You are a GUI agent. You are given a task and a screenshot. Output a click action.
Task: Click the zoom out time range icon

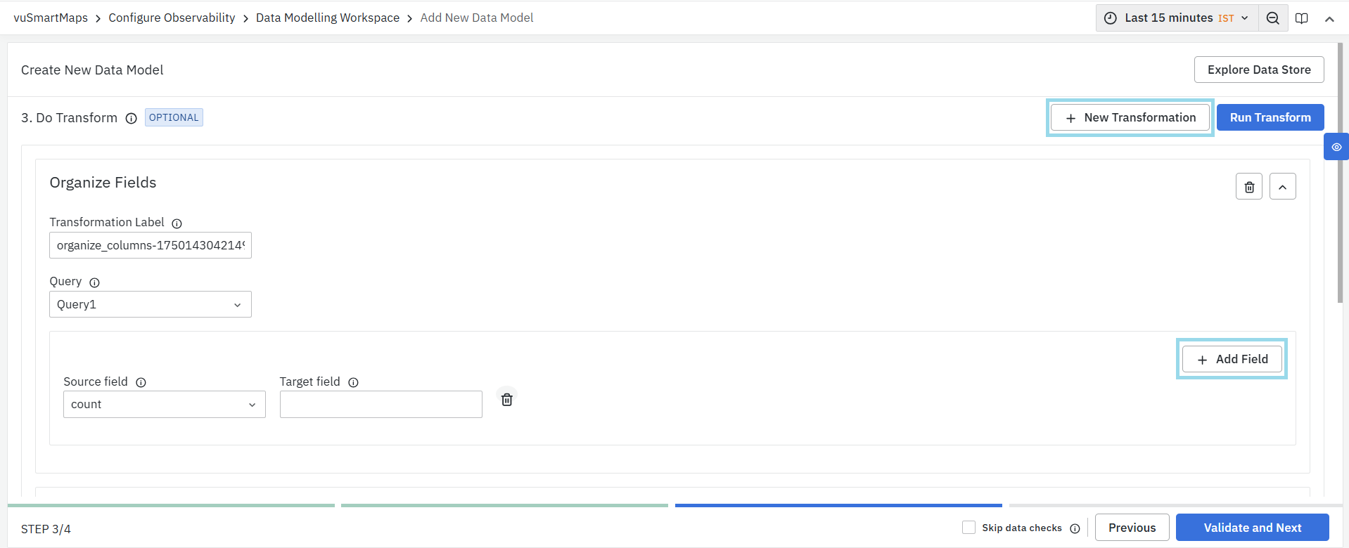1272,18
